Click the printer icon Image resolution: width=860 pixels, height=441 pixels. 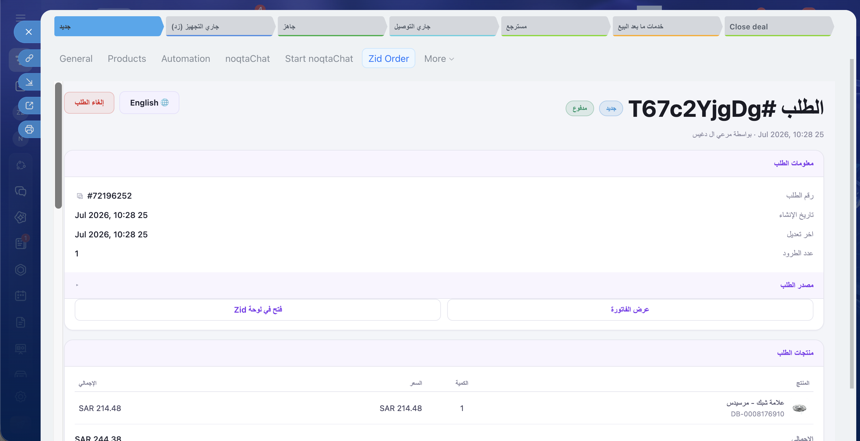pyautogui.click(x=29, y=129)
